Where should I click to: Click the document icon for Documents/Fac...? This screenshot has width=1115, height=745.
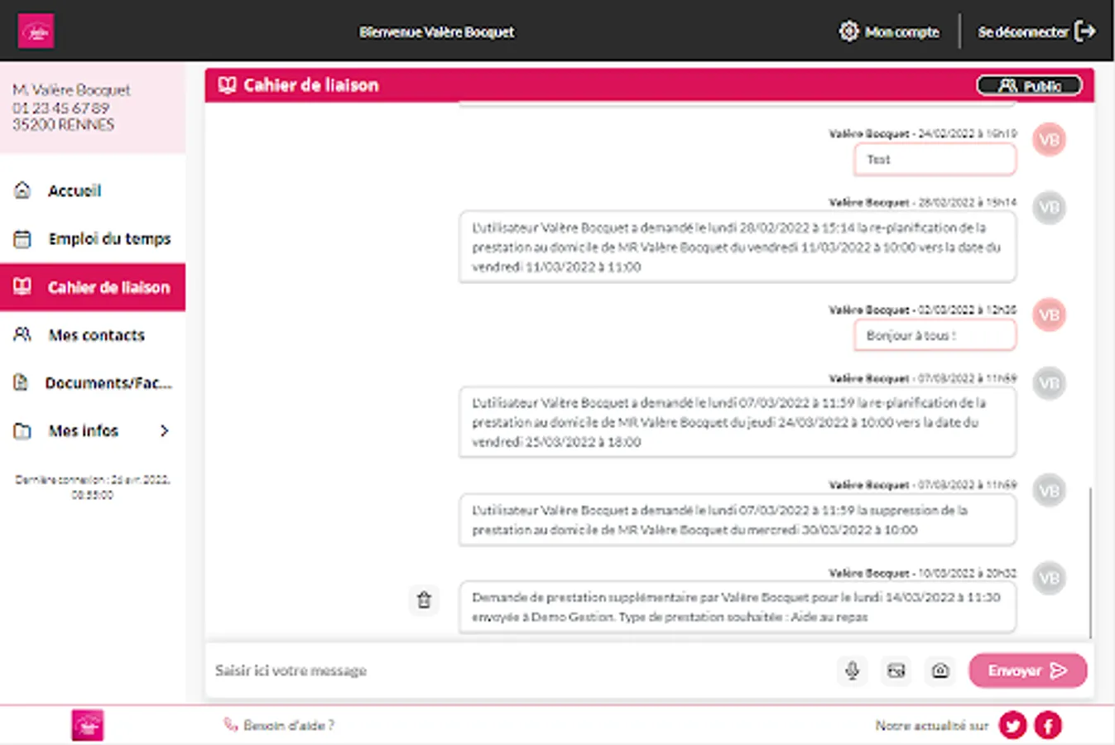[x=22, y=382]
